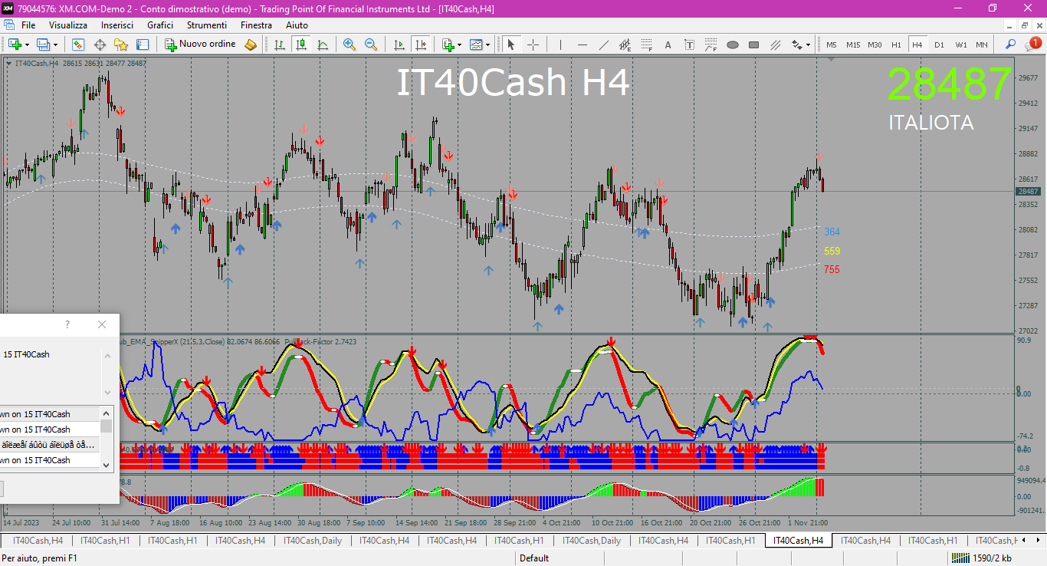Switch chart to candlesticks type

pos(301,44)
